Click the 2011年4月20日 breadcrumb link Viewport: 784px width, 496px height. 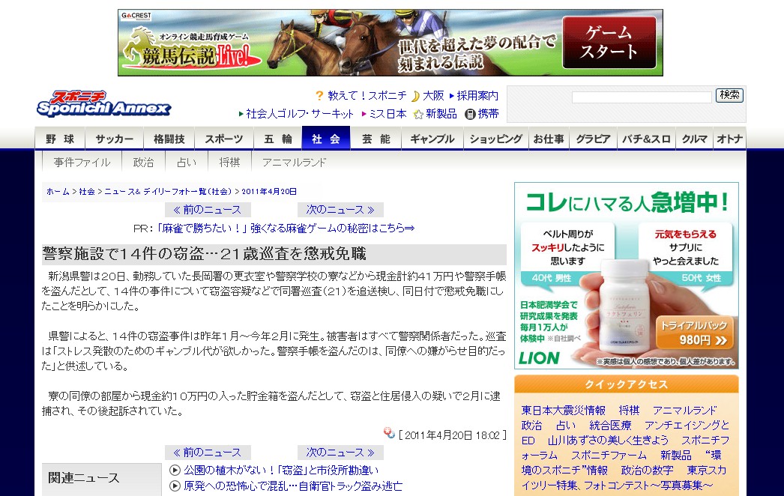[x=269, y=192]
